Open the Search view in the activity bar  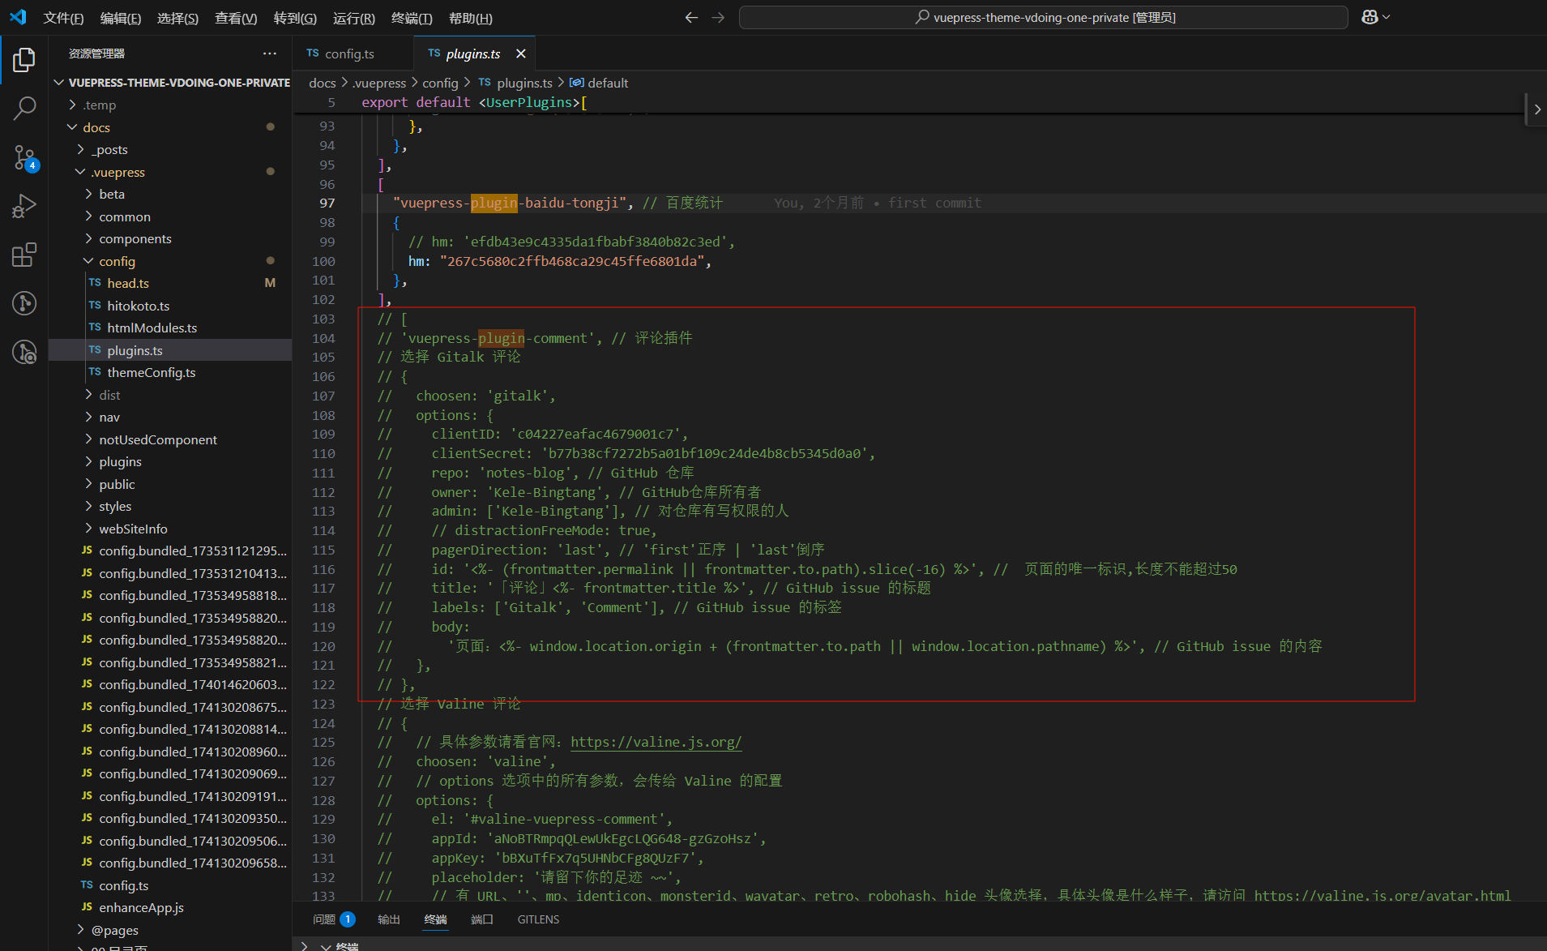coord(24,108)
